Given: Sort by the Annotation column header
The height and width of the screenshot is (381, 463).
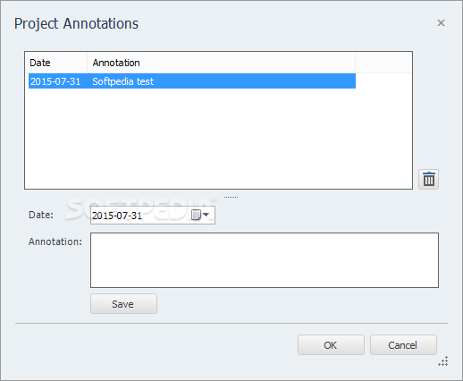Looking at the screenshot, I should tap(221, 63).
